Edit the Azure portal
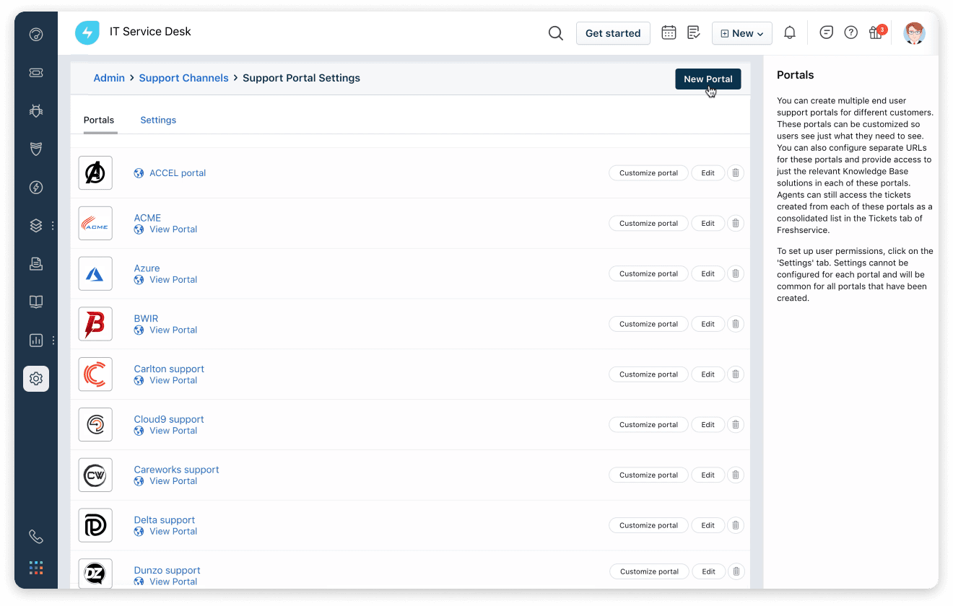The height and width of the screenshot is (606, 953). [x=708, y=274]
